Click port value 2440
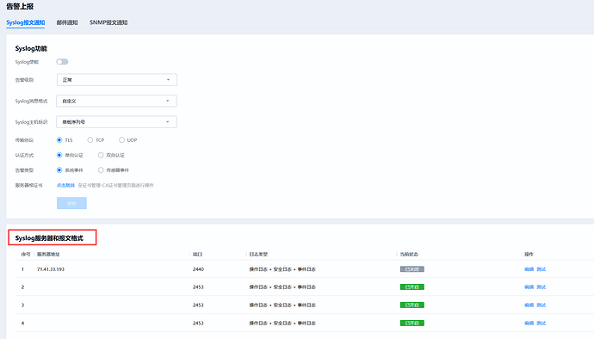The image size is (594, 339). click(x=198, y=269)
